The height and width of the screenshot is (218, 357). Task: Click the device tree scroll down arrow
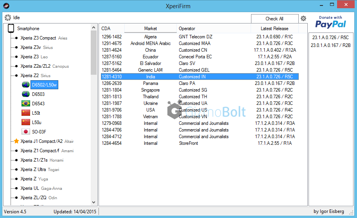click(x=93, y=202)
